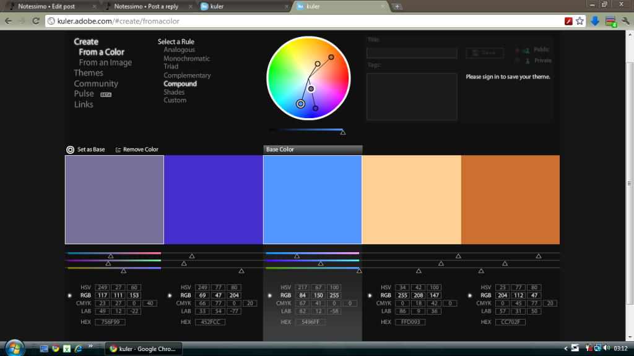Click the Tags text area

tap(412, 96)
